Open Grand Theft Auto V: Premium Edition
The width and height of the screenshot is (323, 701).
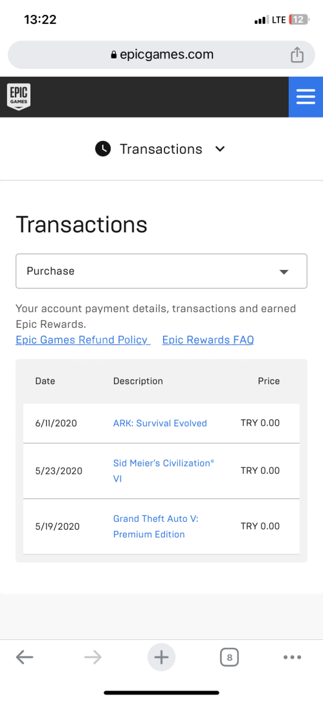[156, 526]
